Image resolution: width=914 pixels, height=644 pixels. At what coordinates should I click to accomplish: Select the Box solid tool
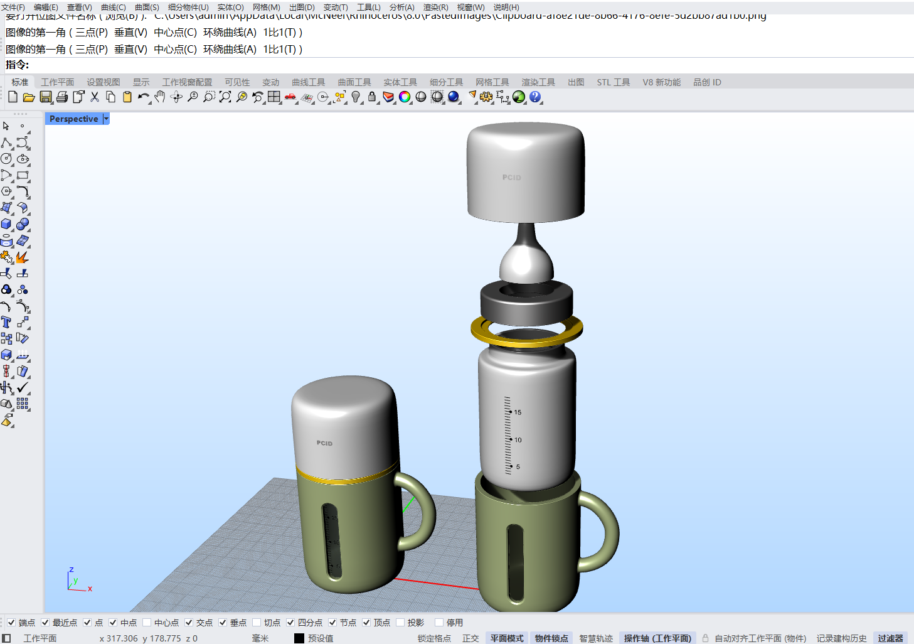tap(6, 224)
